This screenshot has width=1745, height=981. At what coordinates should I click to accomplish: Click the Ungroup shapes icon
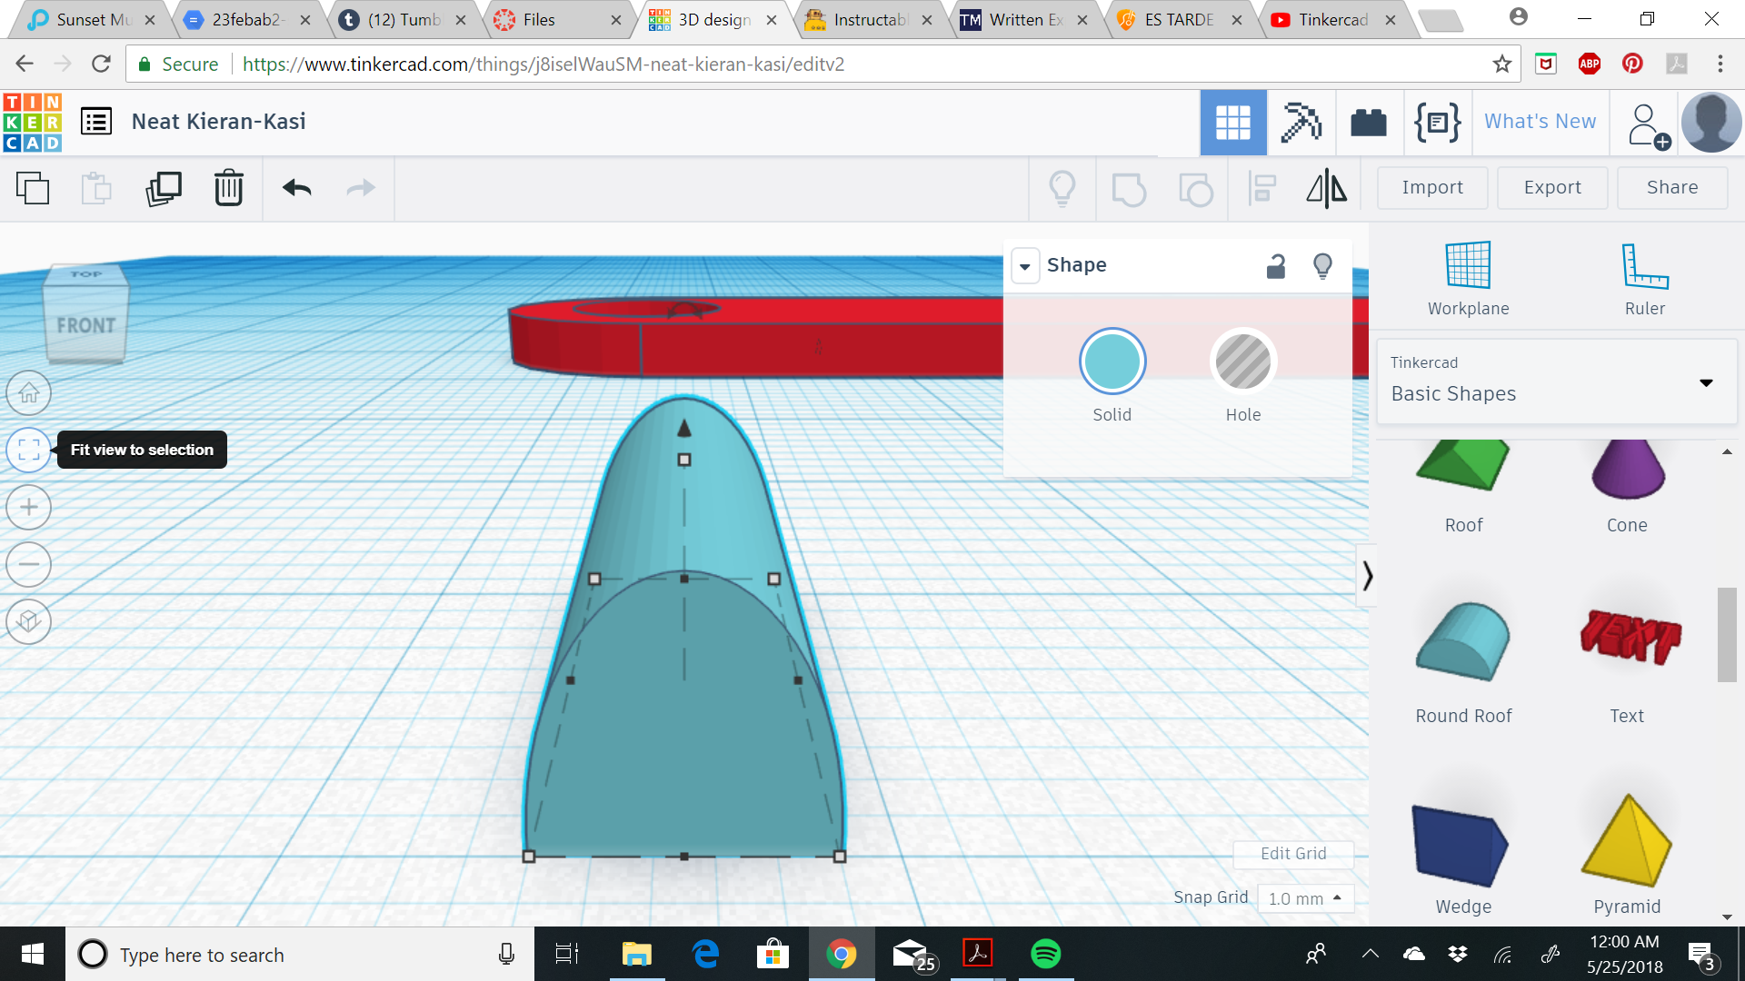tap(1195, 189)
